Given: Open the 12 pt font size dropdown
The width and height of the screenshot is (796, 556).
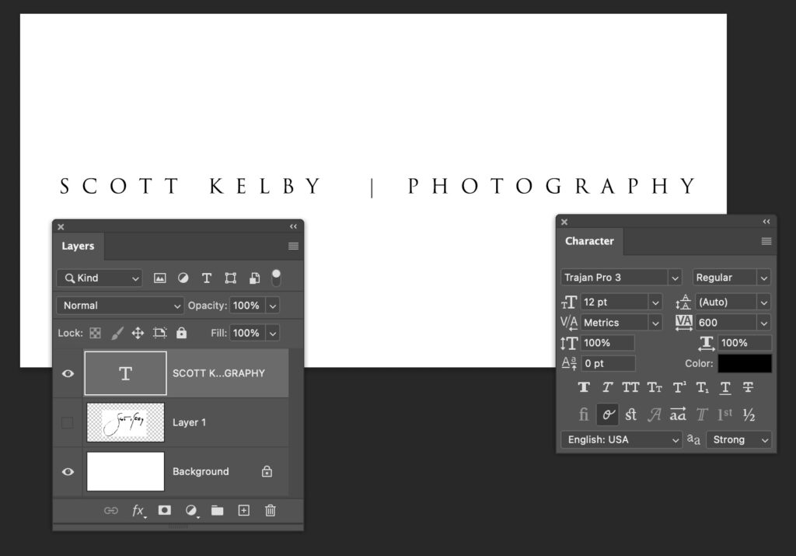Looking at the screenshot, I should click(655, 302).
